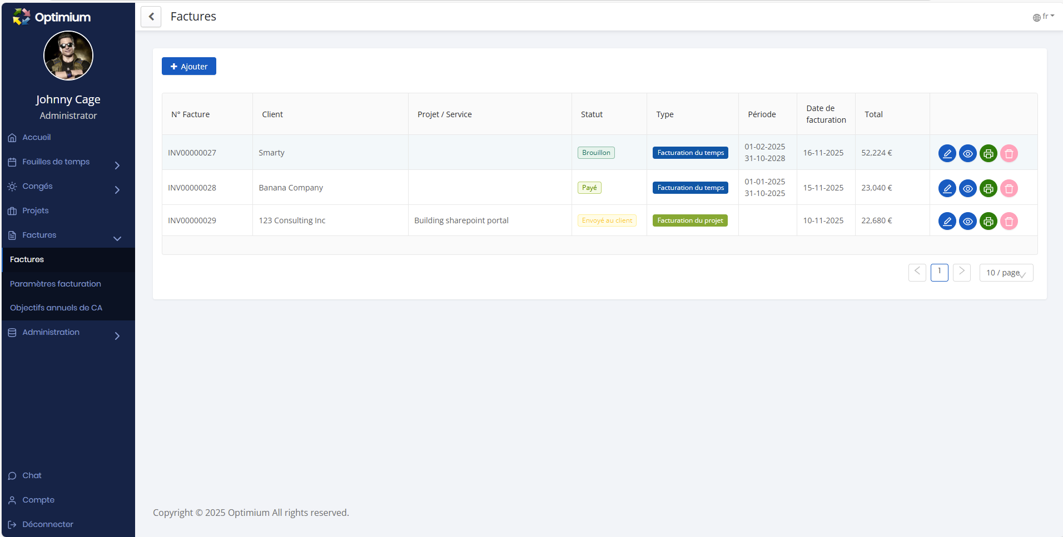Edit invoice INV00000027 with pencil icon
This screenshot has width=1063, height=537.
click(947, 153)
